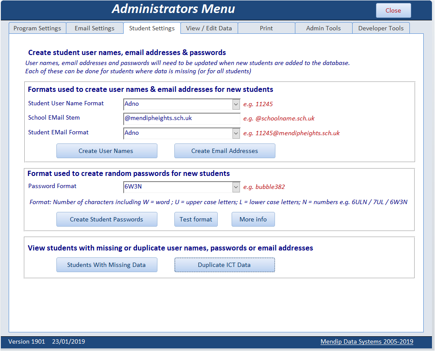Screen dimensions: 435x351
Task: Show Duplicate ICT Data
Action: 225,265
